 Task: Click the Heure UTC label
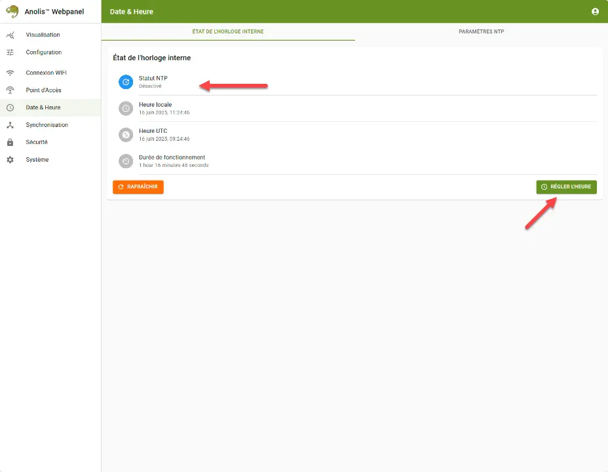pyautogui.click(x=153, y=131)
